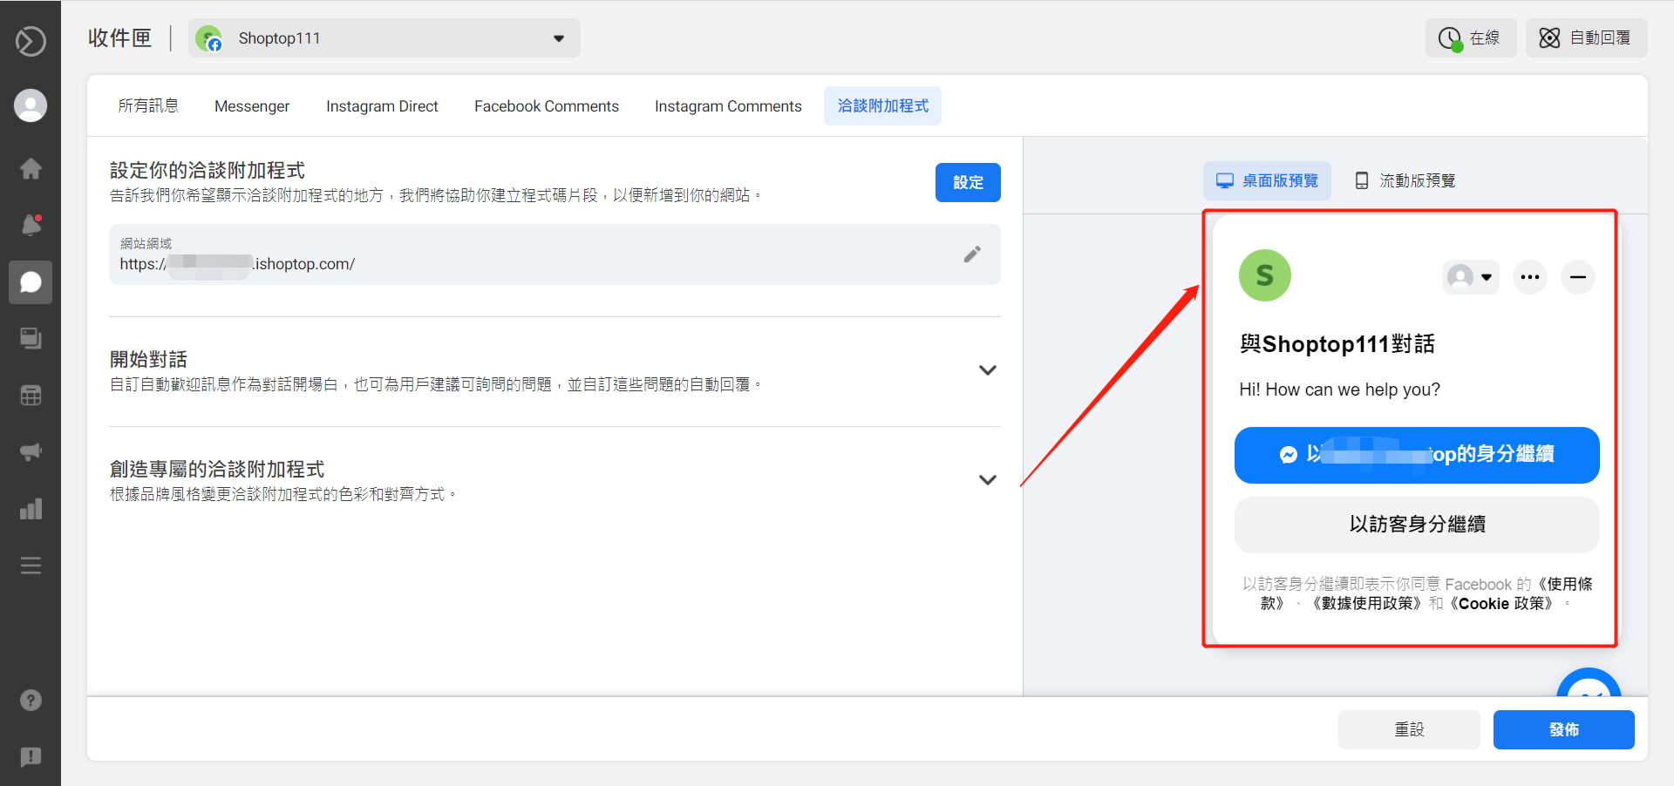Click the Hi! How can we help you? message
1674x786 pixels.
point(1340,390)
